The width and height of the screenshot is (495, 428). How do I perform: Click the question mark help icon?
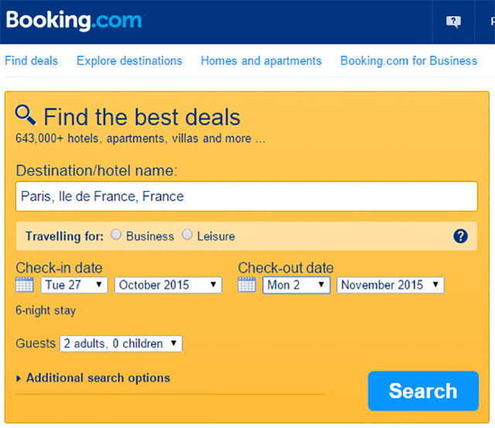pyautogui.click(x=461, y=236)
